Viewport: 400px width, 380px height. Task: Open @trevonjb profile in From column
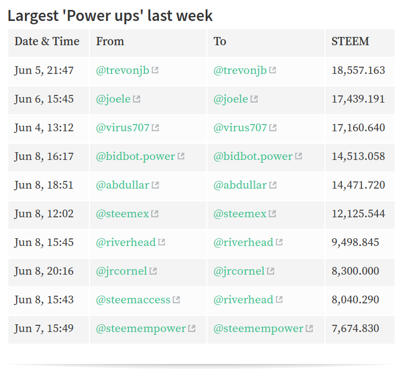click(122, 71)
